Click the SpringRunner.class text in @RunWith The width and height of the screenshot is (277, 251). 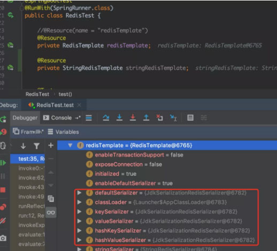click(81, 8)
